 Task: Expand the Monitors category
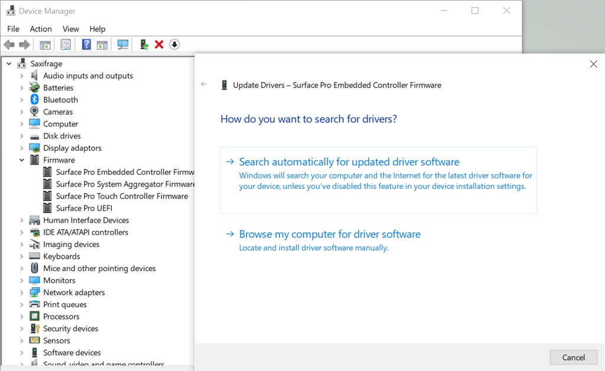coord(22,281)
